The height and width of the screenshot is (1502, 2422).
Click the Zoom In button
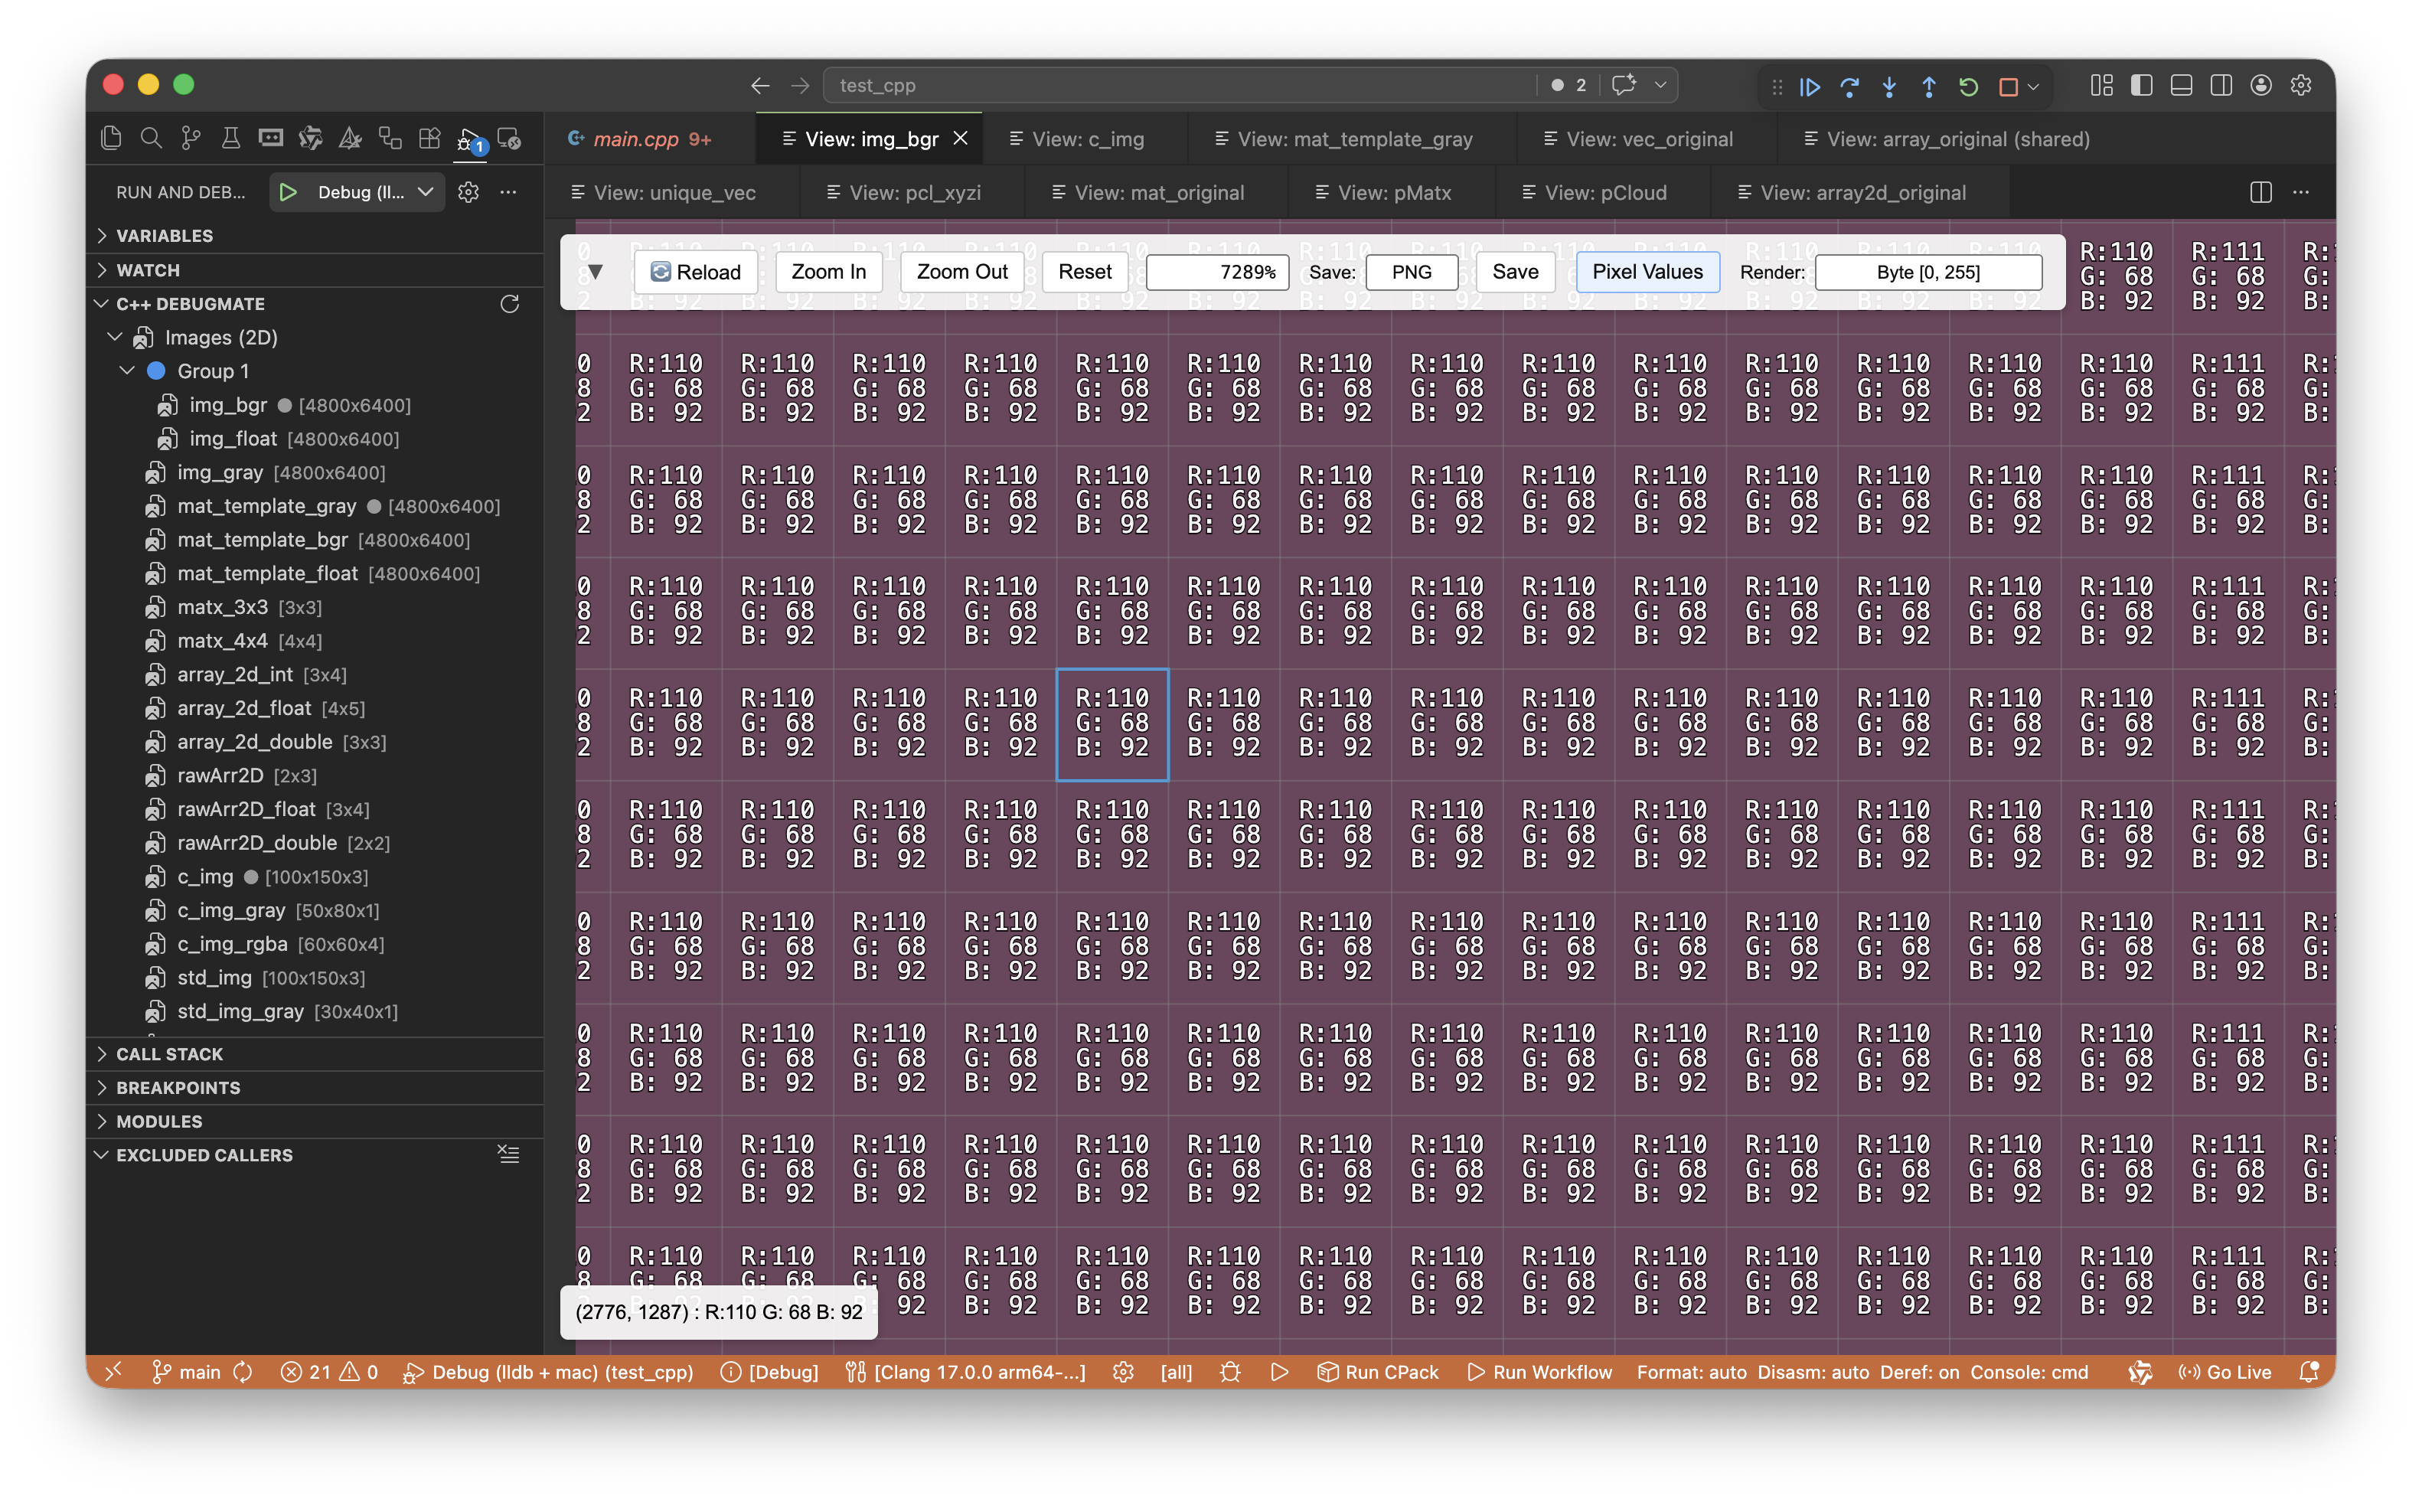pos(828,273)
